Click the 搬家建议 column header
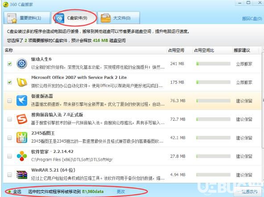 pyautogui.click(x=242, y=50)
